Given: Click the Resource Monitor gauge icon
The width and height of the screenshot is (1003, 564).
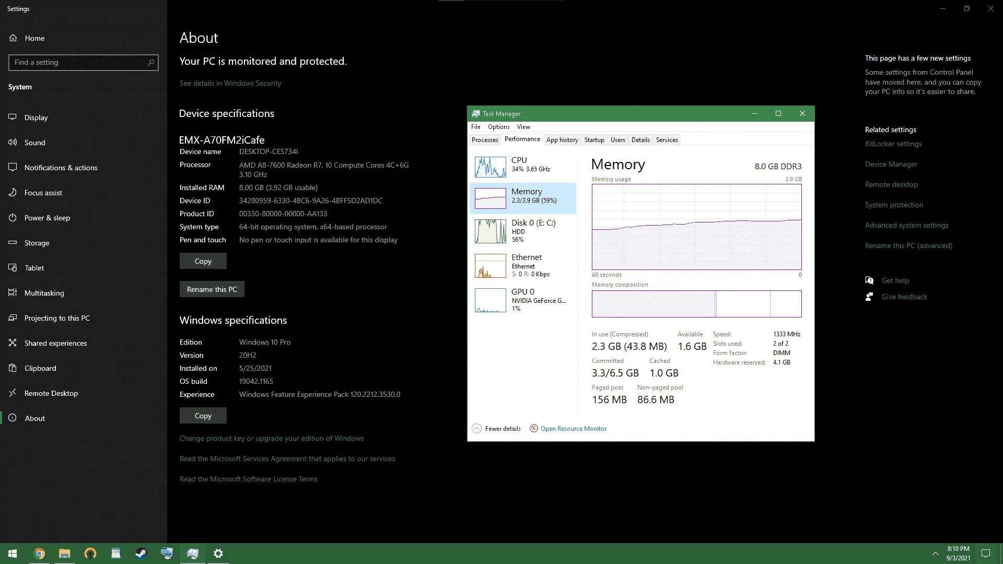Looking at the screenshot, I should tap(533, 429).
